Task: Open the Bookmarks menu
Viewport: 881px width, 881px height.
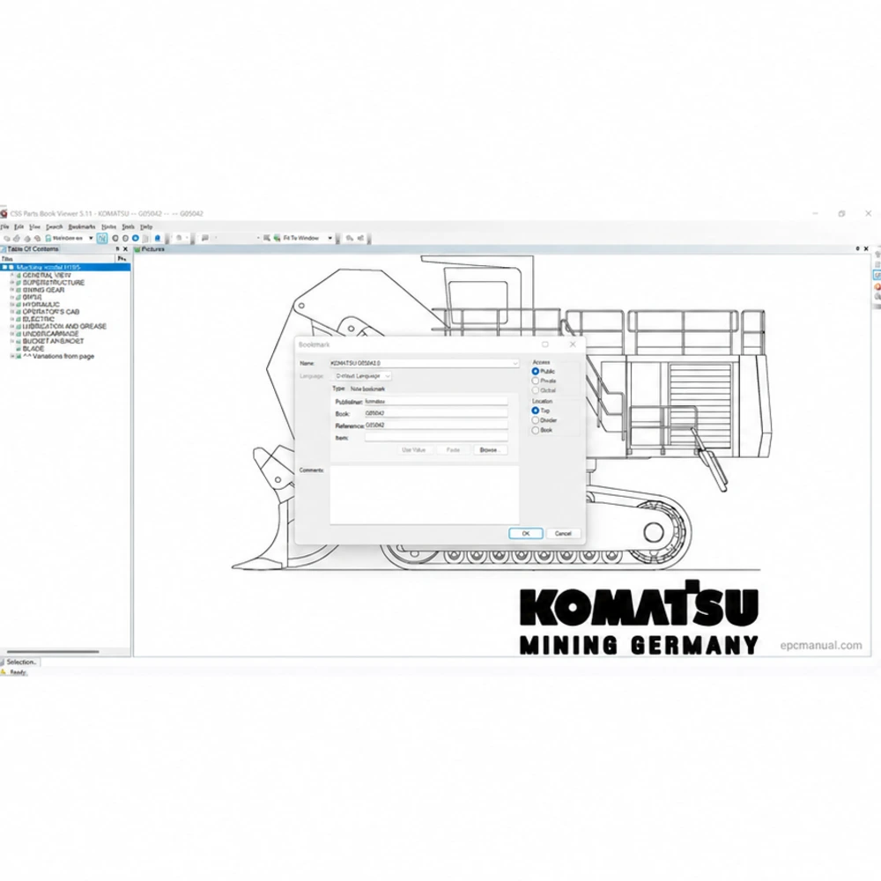Action: pos(82,227)
